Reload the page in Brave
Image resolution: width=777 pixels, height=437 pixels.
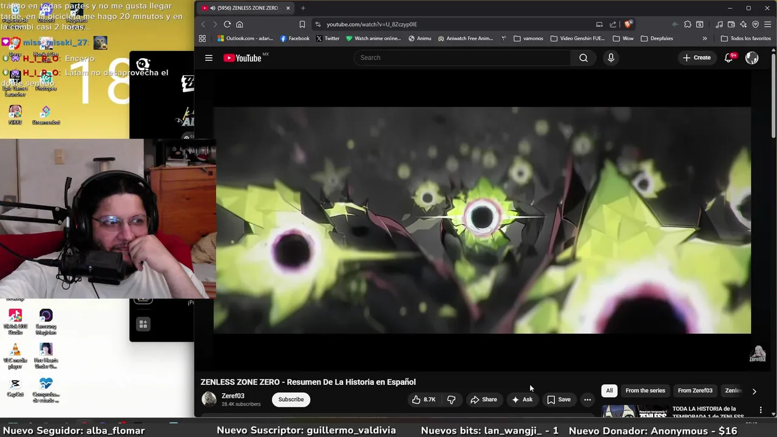click(227, 24)
